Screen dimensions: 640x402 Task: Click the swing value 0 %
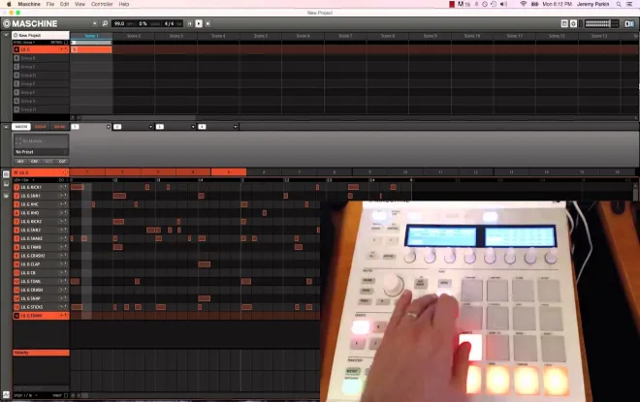(143, 23)
